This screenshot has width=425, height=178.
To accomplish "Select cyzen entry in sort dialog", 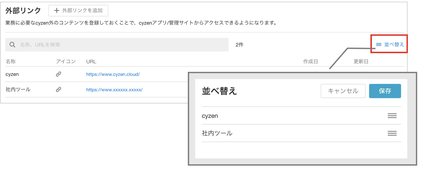I will point(210,116).
